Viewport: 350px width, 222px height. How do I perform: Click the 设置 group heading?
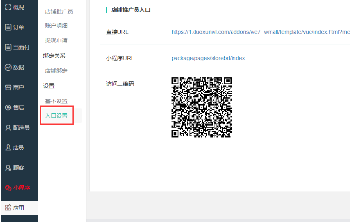49,86
